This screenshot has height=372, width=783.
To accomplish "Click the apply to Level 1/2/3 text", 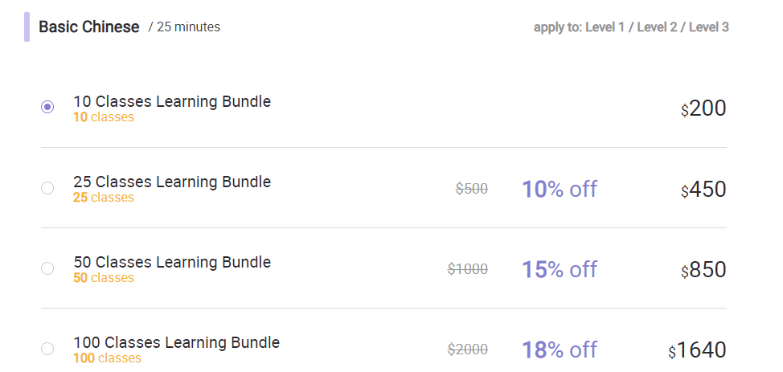I will point(631,27).
